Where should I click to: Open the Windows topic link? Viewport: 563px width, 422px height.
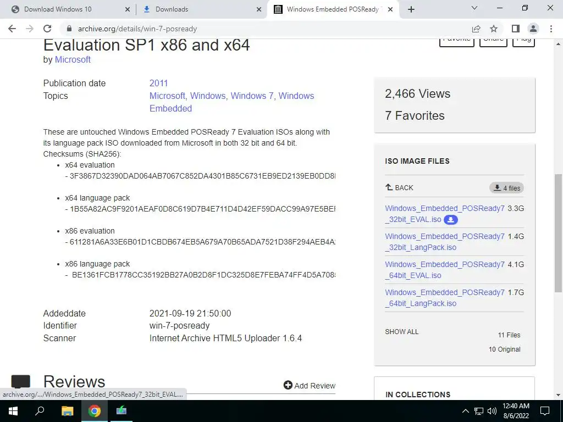pos(207,96)
